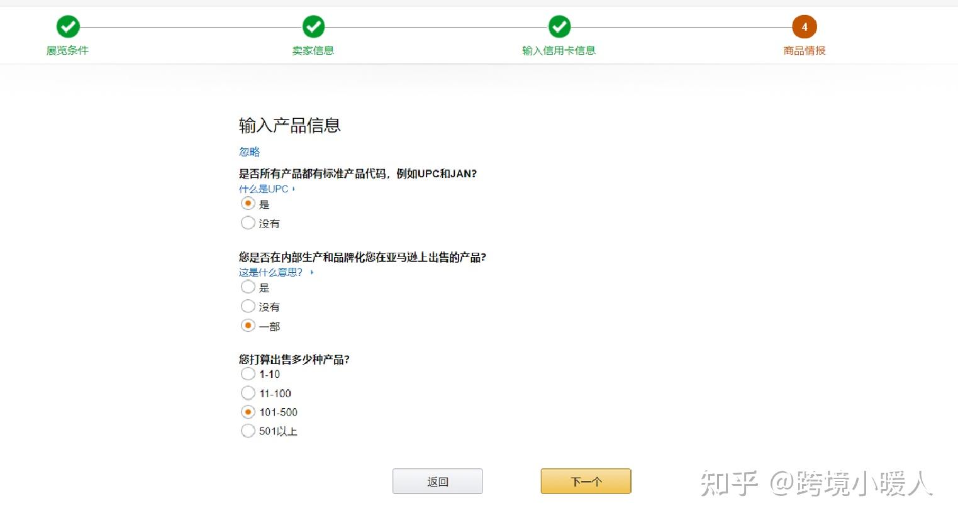This screenshot has width=958, height=523.
Task: Click the 忽略 skip link
Action: click(x=249, y=151)
